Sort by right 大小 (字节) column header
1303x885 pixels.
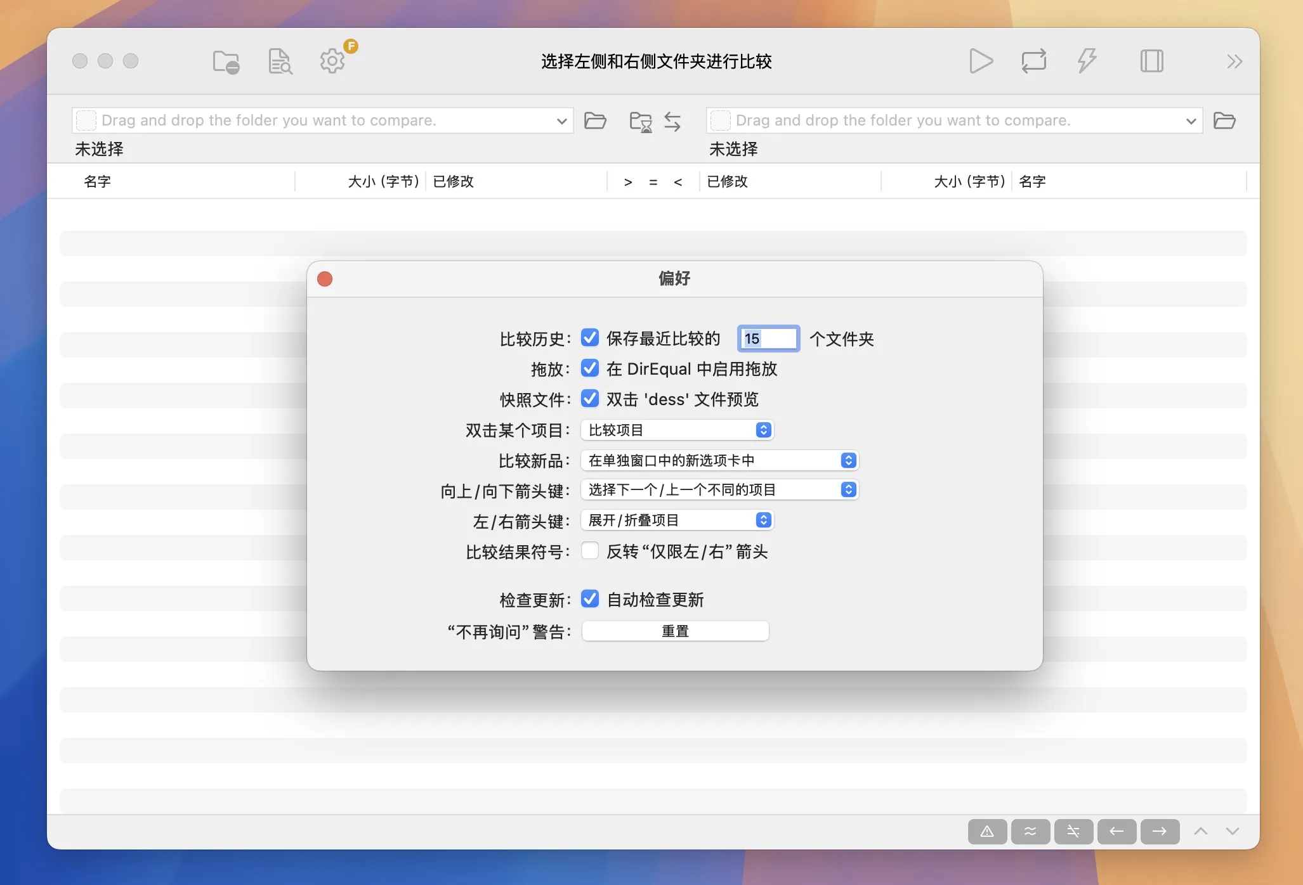[x=970, y=182]
